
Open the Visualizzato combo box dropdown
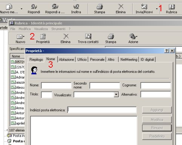point(116,95)
